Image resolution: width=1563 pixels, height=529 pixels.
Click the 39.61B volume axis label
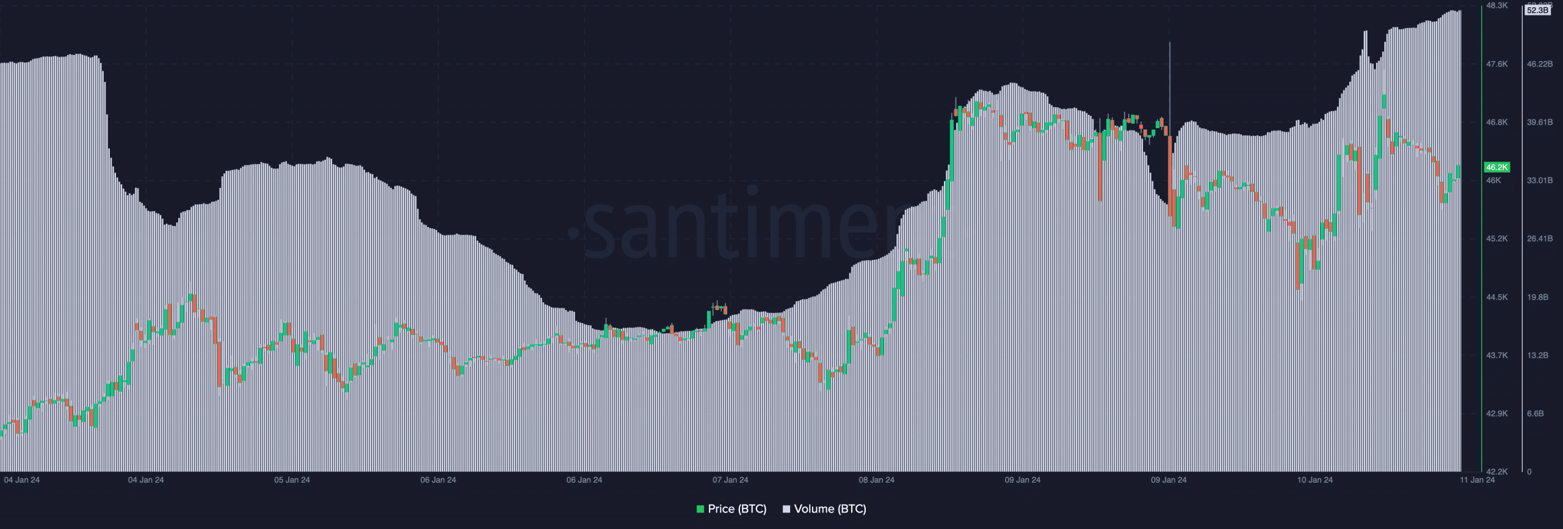click(x=1540, y=123)
